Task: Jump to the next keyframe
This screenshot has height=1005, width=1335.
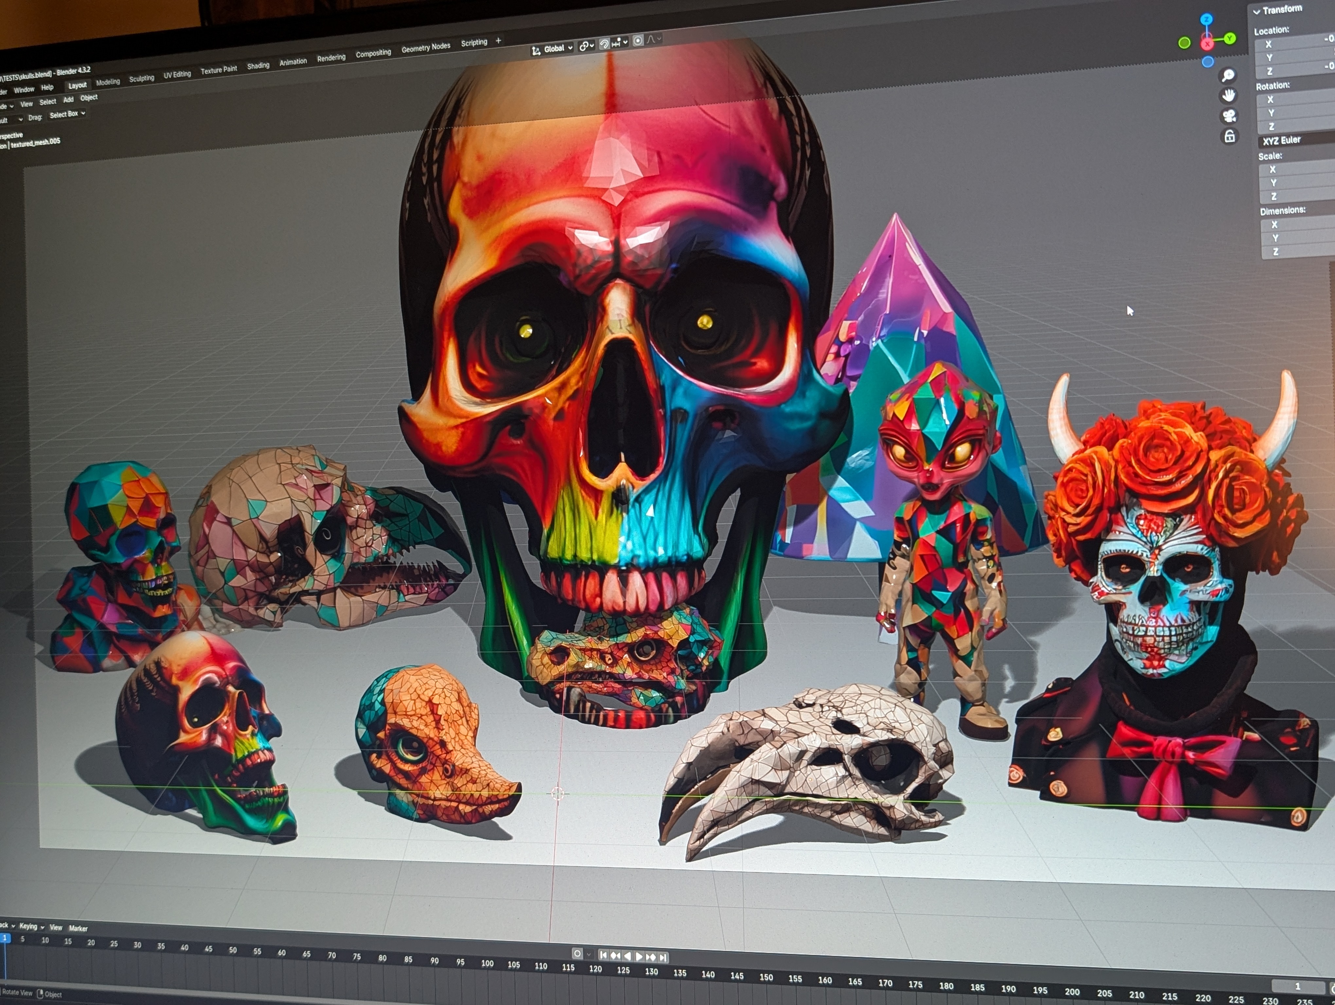Action: pyautogui.click(x=650, y=957)
